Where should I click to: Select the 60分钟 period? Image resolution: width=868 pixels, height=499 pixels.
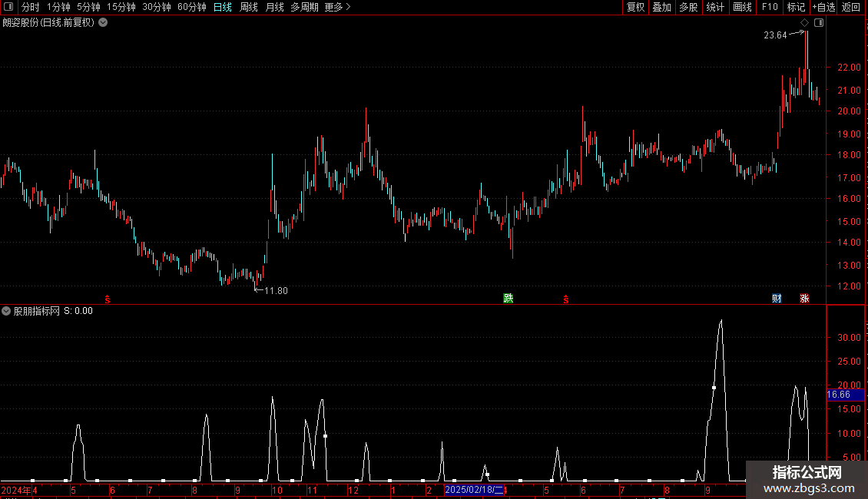point(192,7)
